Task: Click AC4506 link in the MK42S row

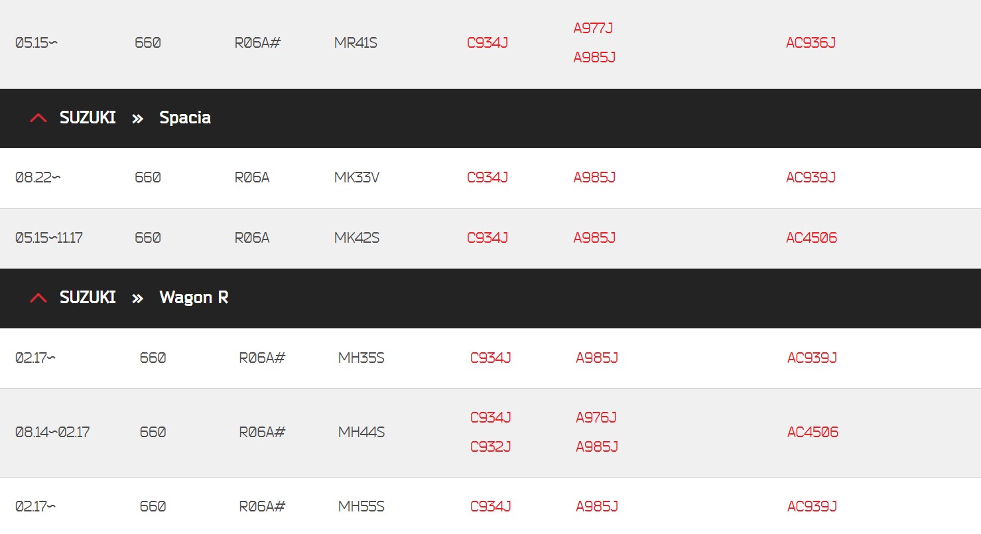Action: pyautogui.click(x=811, y=237)
